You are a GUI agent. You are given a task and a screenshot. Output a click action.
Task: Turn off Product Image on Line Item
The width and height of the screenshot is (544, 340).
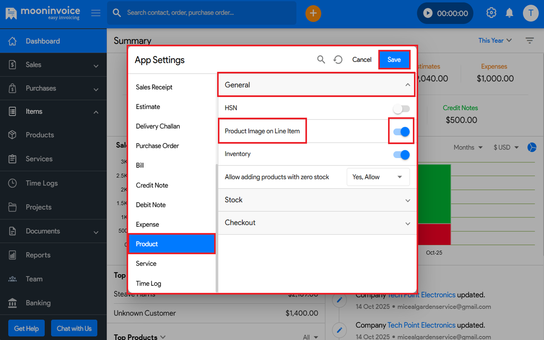coord(401,131)
